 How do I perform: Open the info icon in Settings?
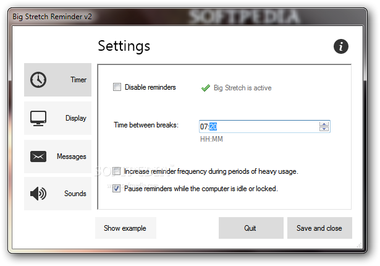click(x=340, y=46)
